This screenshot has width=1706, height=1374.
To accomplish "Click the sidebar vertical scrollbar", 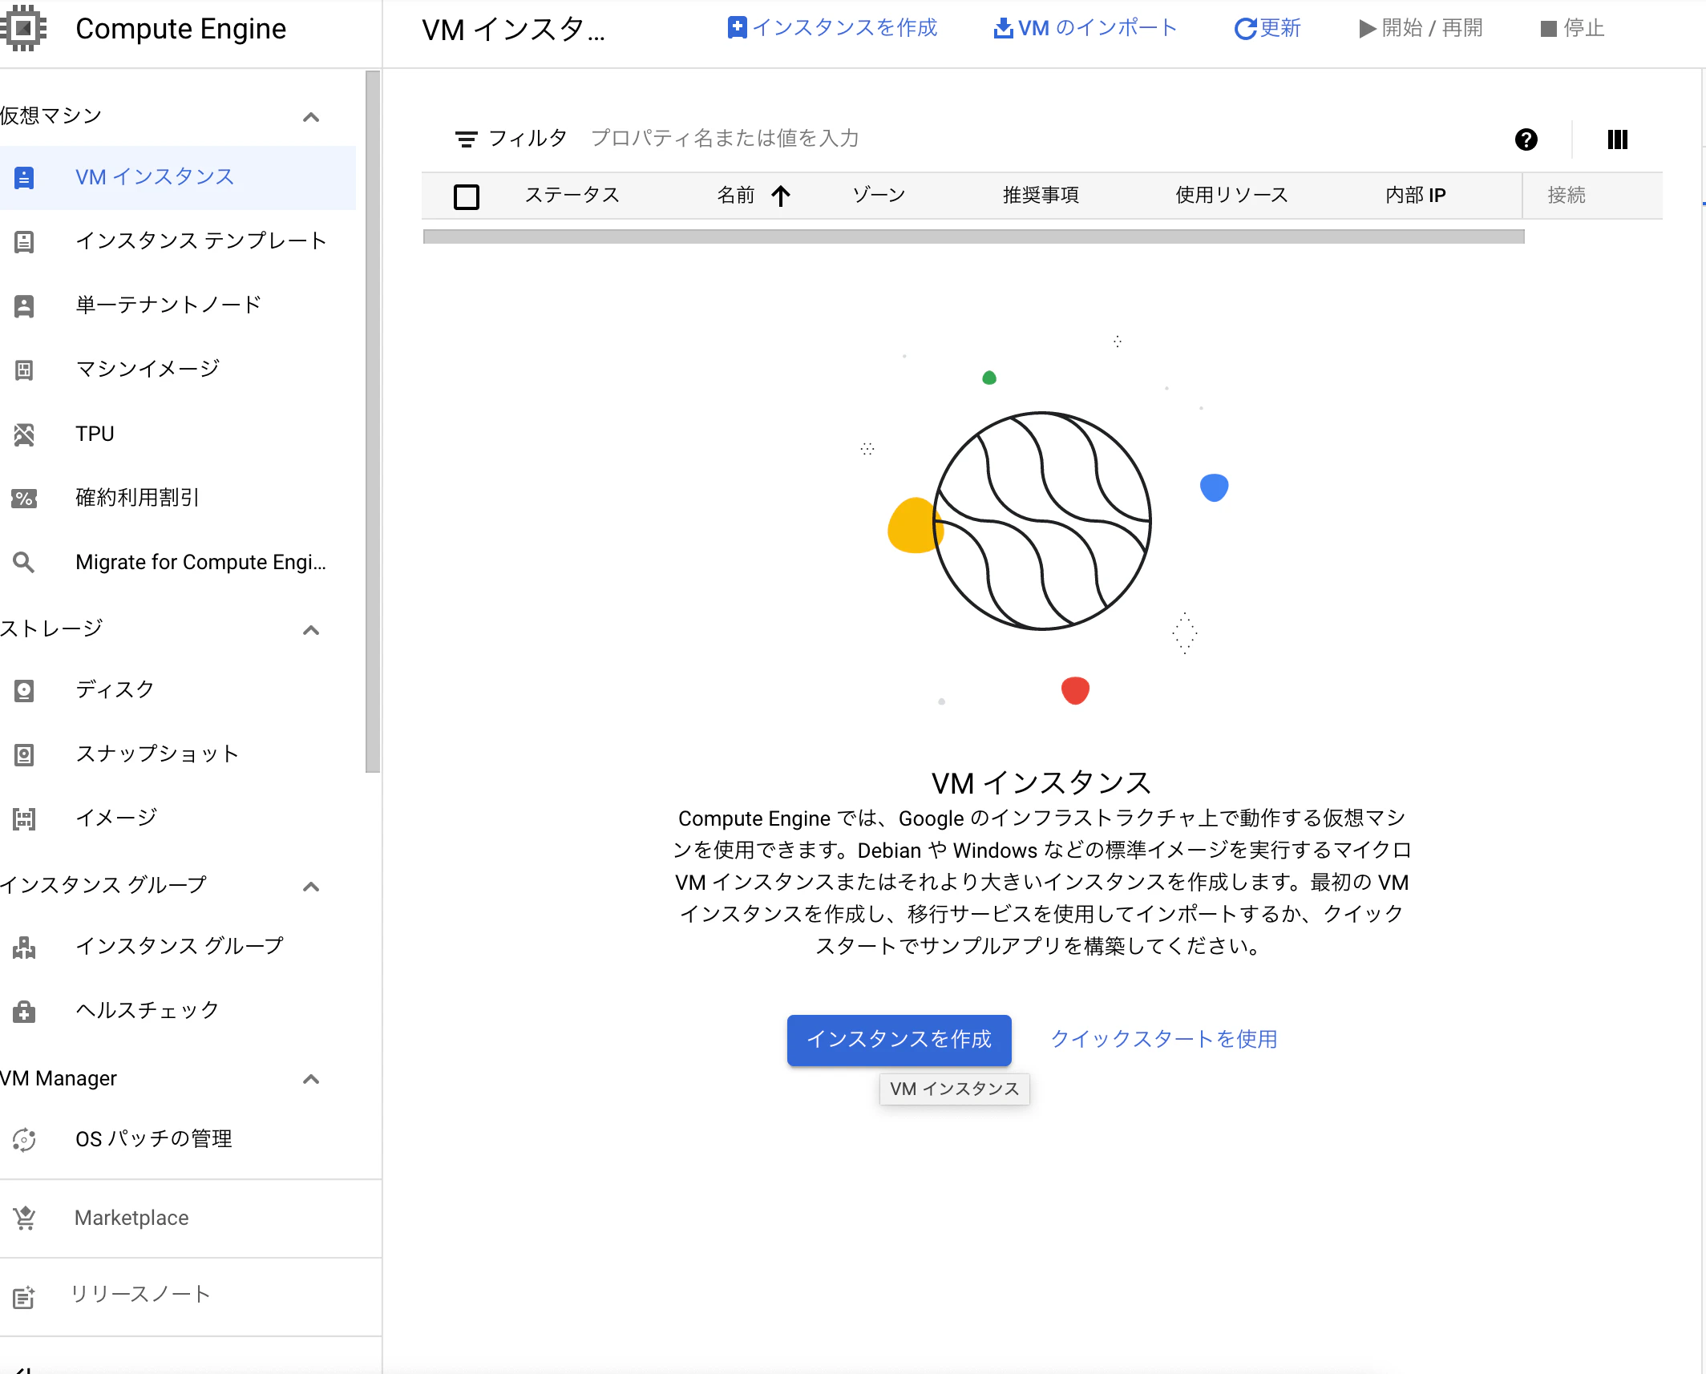I will click(x=373, y=422).
